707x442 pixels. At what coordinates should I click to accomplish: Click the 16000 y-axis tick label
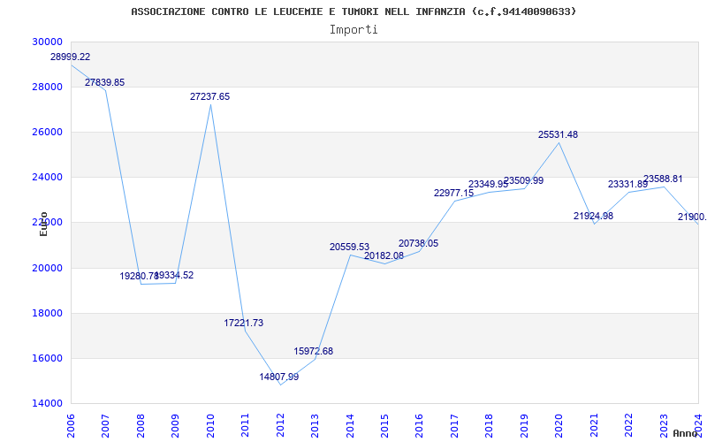point(48,358)
